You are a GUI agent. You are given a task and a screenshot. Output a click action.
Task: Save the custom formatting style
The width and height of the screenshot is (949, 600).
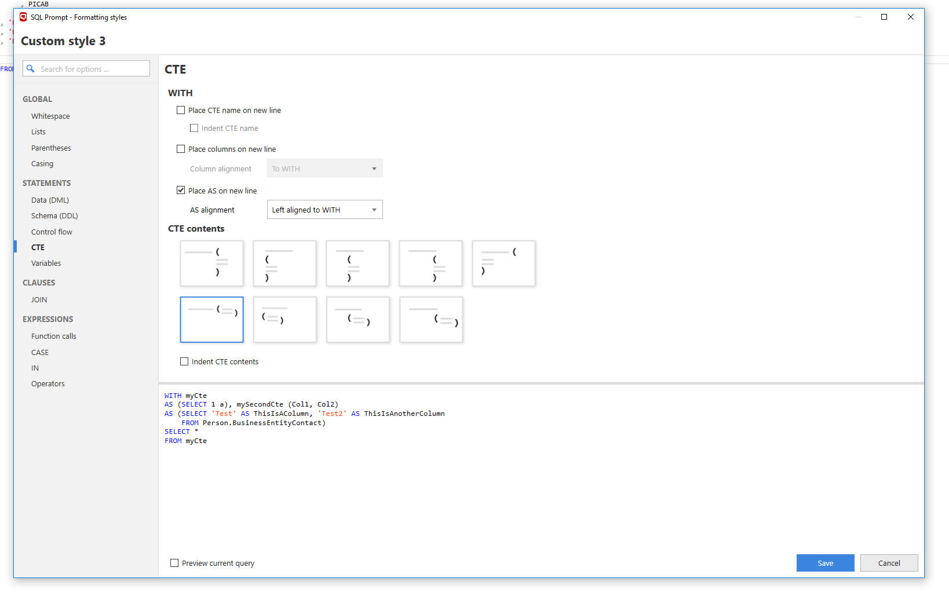[x=825, y=563]
